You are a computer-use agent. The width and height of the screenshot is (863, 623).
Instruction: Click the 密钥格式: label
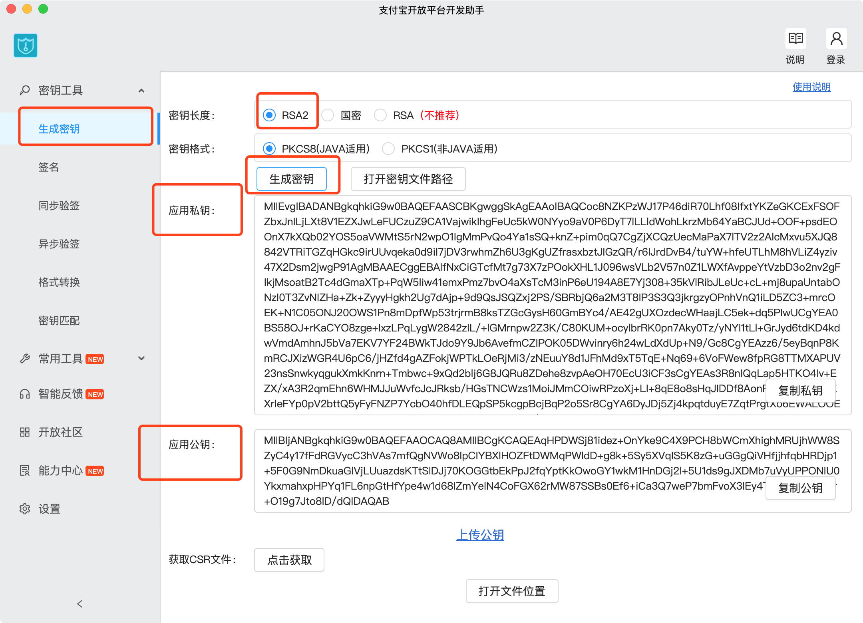pos(192,149)
